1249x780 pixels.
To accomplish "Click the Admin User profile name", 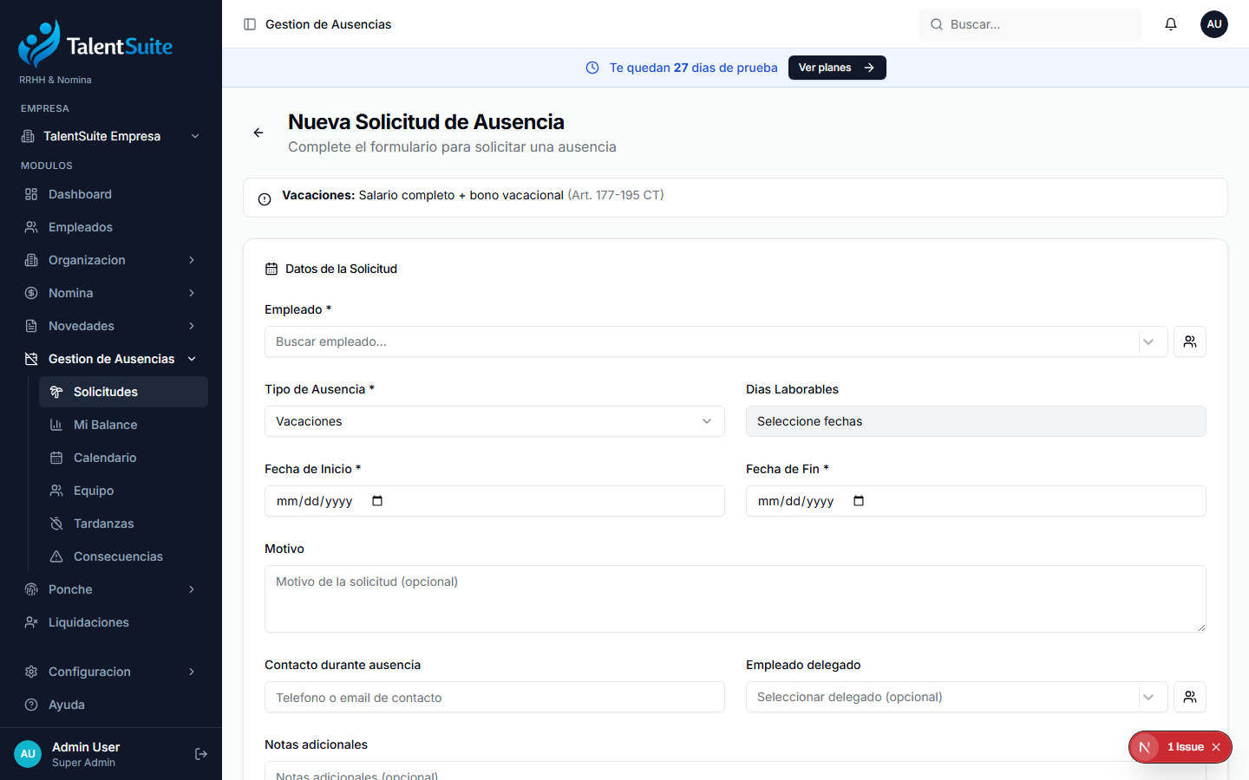I will 86,747.
